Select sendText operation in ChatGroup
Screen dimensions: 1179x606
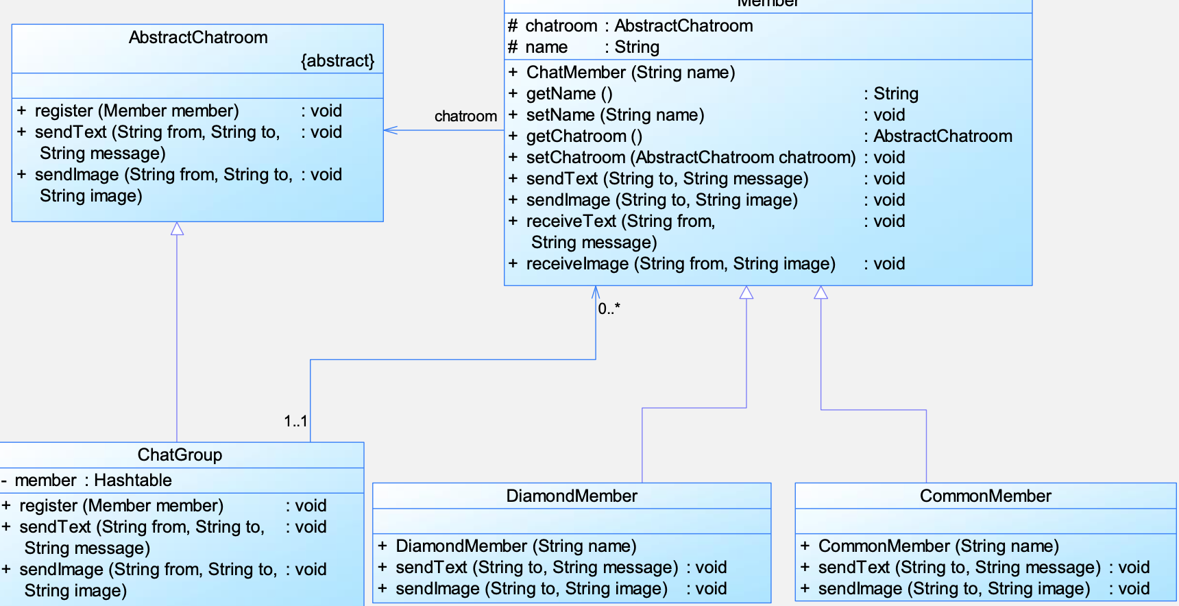(164, 537)
